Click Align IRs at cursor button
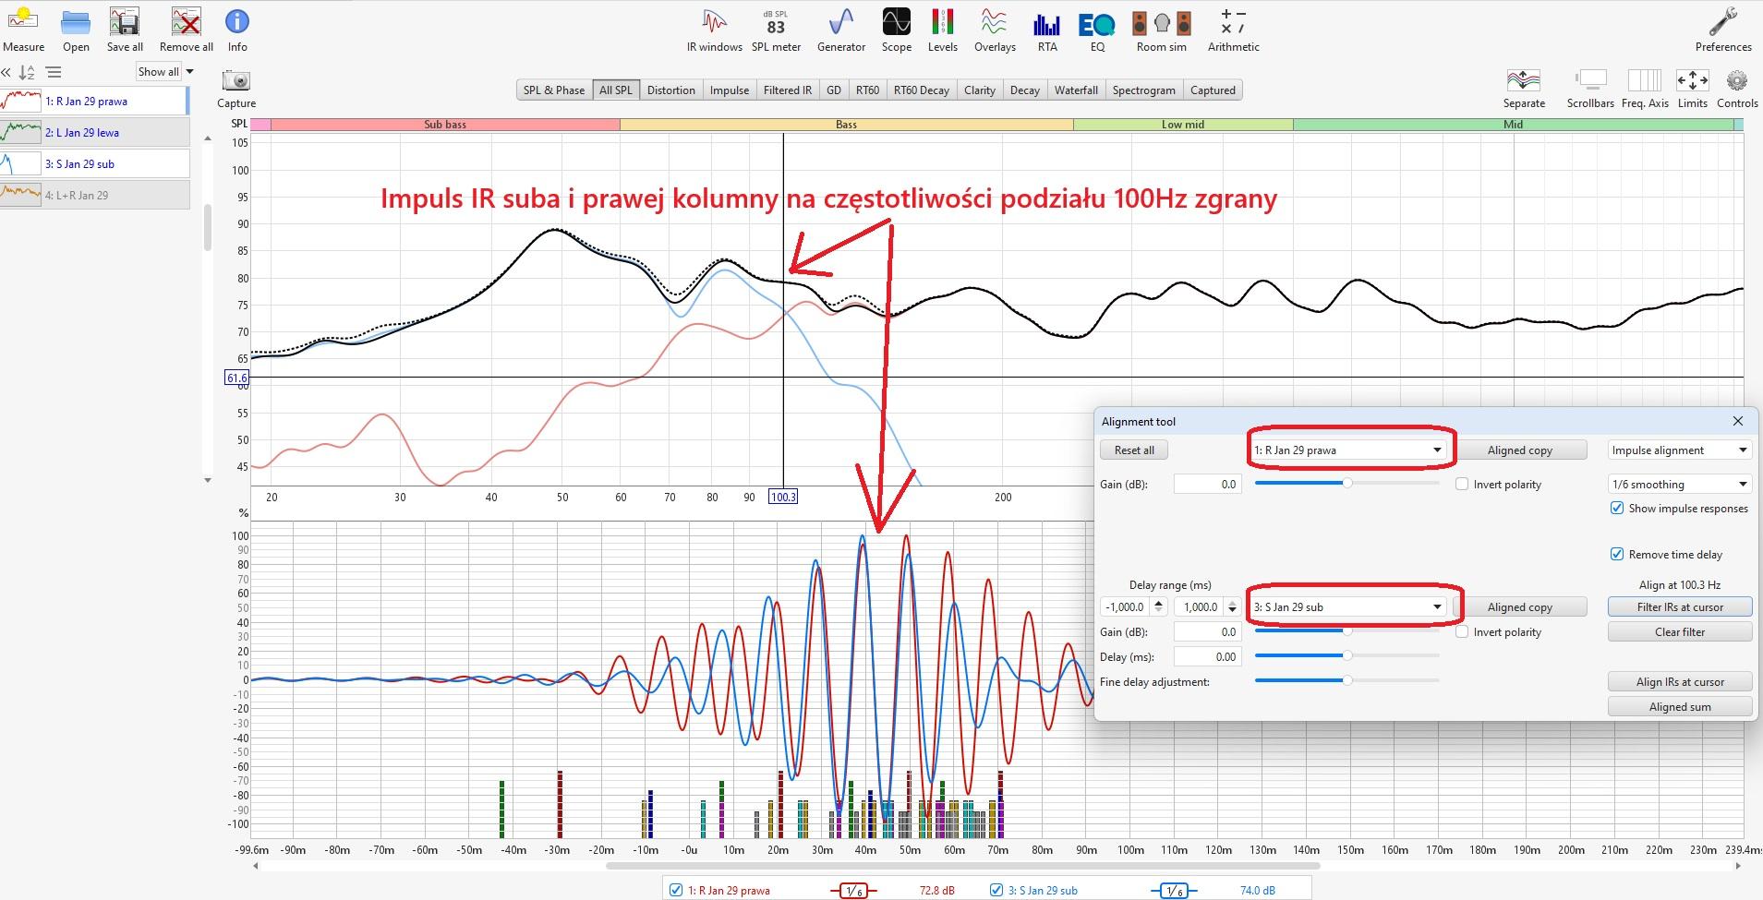 pos(1680,682)
